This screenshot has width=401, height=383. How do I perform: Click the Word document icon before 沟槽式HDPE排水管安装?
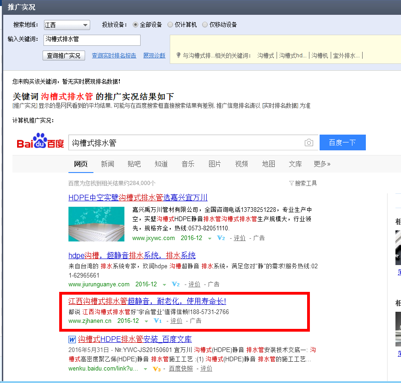click(72, 340)
